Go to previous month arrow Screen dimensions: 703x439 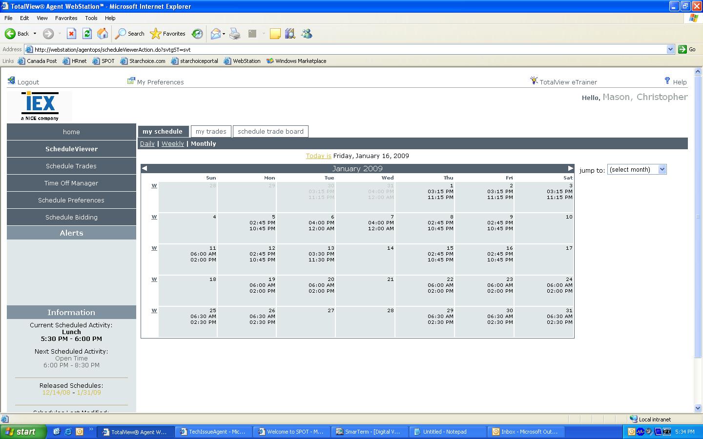click(145, 168)
